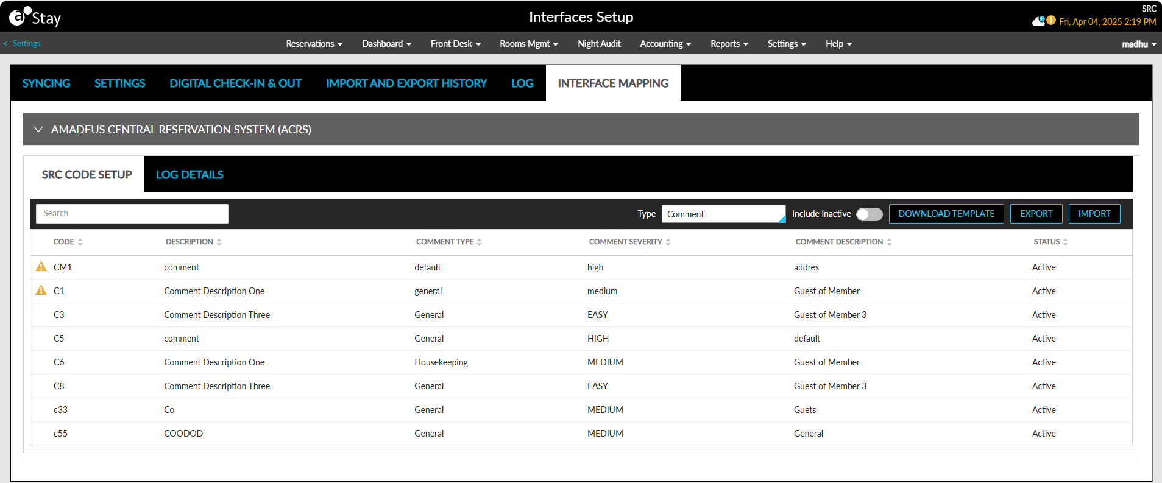Switch to the Settings tab
The image size is (1162, 483).
pyautogui.click(x=119, y=83)
